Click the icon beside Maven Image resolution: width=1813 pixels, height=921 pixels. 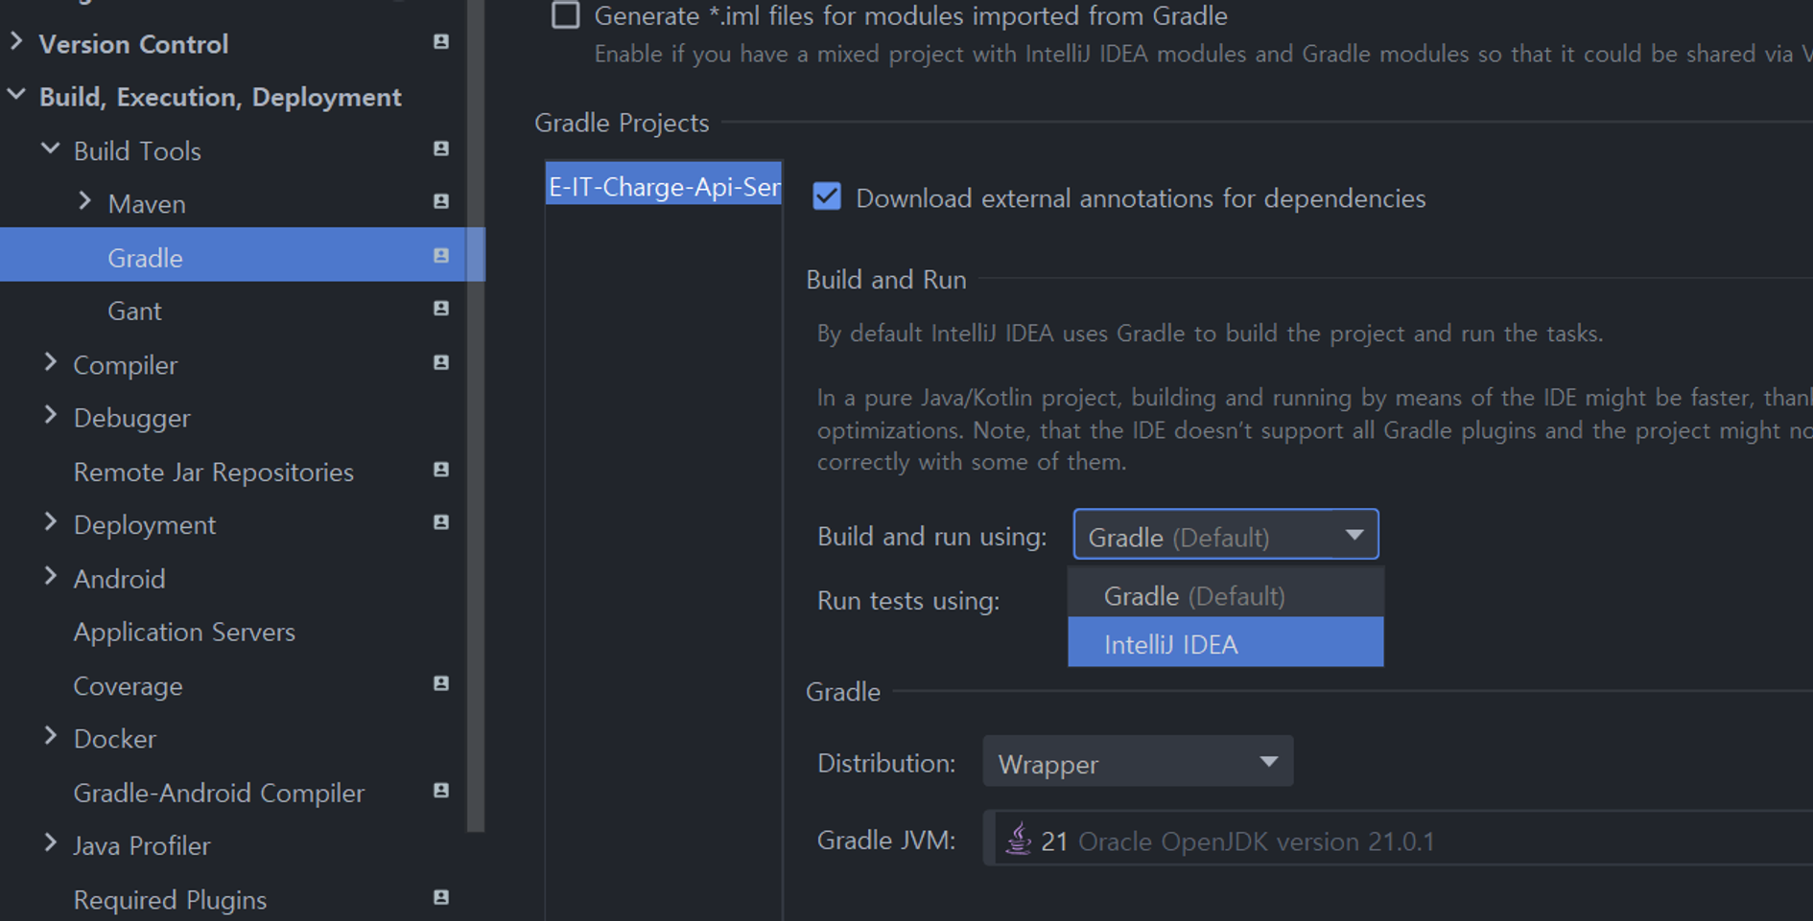(x=440, y=202)
